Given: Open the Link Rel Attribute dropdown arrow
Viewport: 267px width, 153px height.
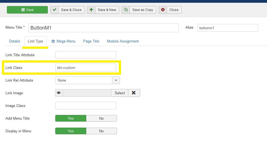Looking at the screenshot, I should tap(116, 80).
